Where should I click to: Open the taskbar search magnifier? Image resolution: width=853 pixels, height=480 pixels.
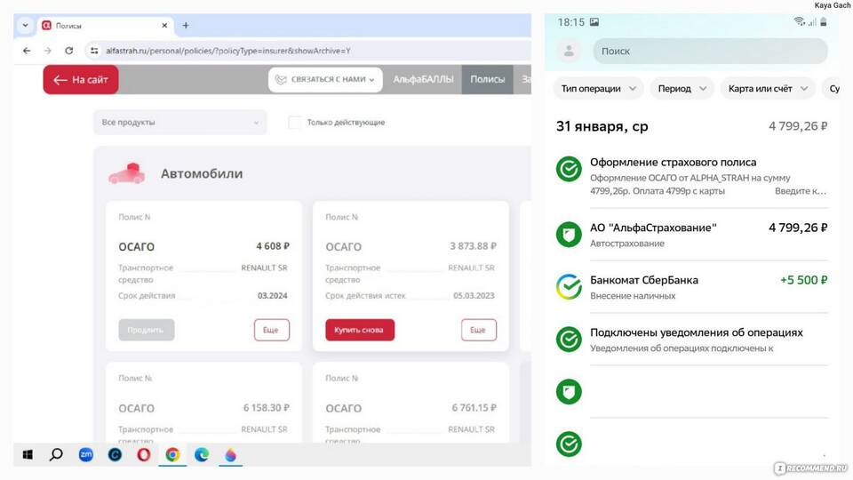(56, 454)
